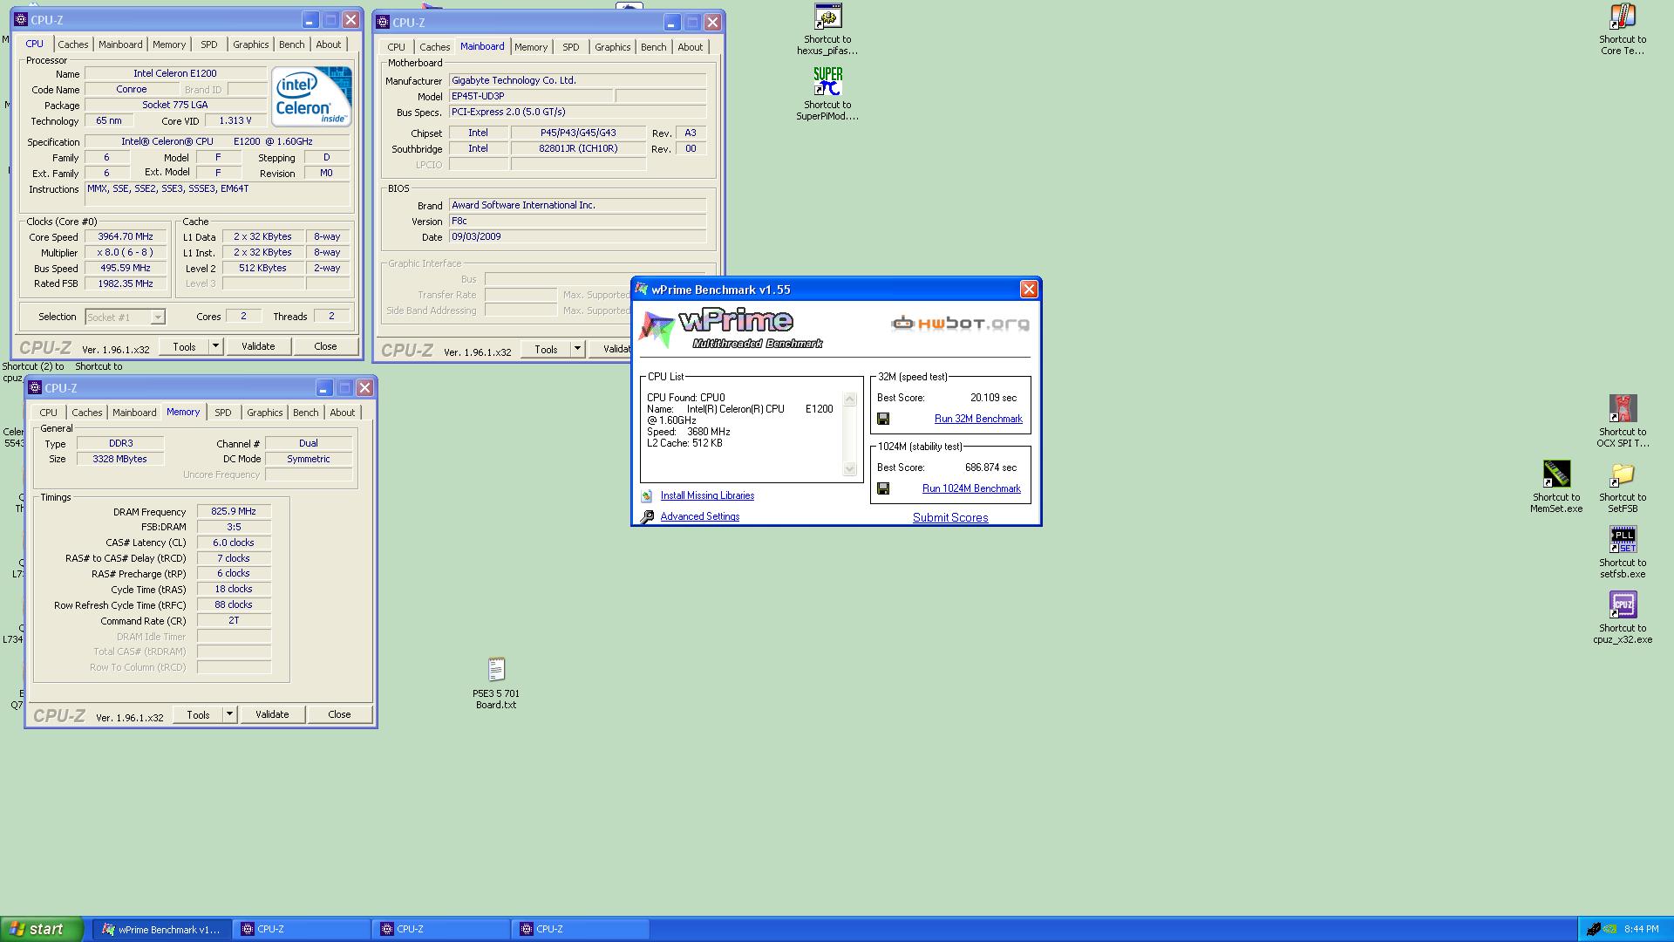Click the 20.109 sec best score
This screenshot has height=942, width=1674.
coord(993,398)
